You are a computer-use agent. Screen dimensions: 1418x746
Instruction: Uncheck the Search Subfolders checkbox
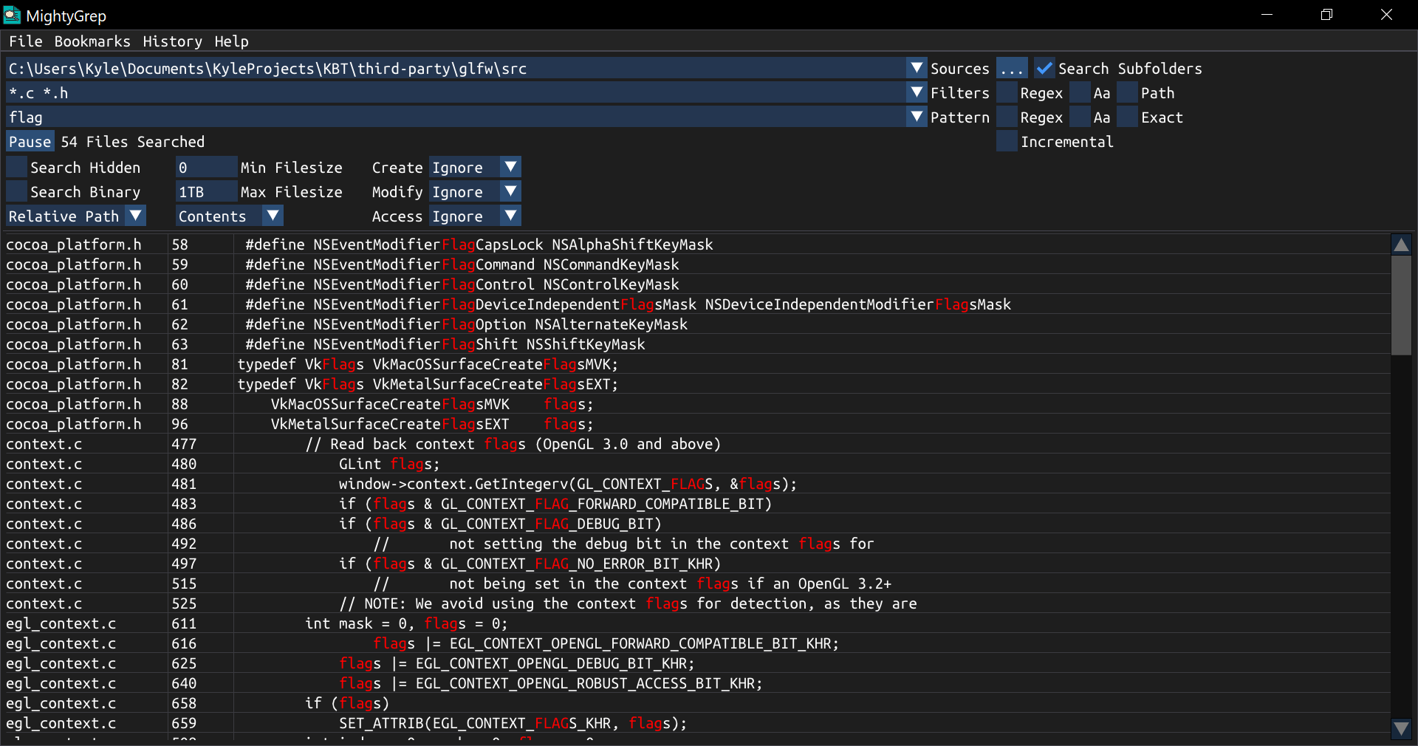click(1044, 69)
